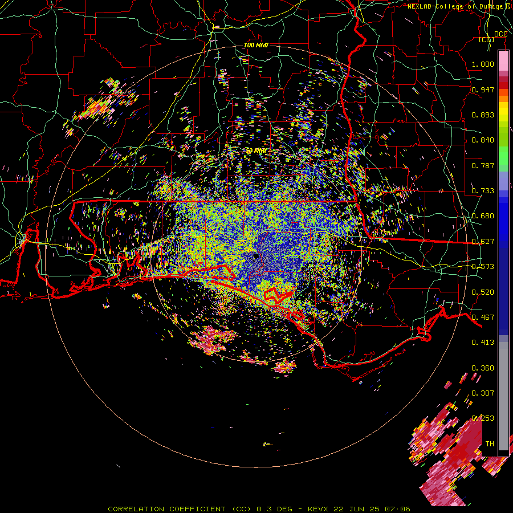
Task: Click the 50 NMI range ring label
Action: click(256, 151)
